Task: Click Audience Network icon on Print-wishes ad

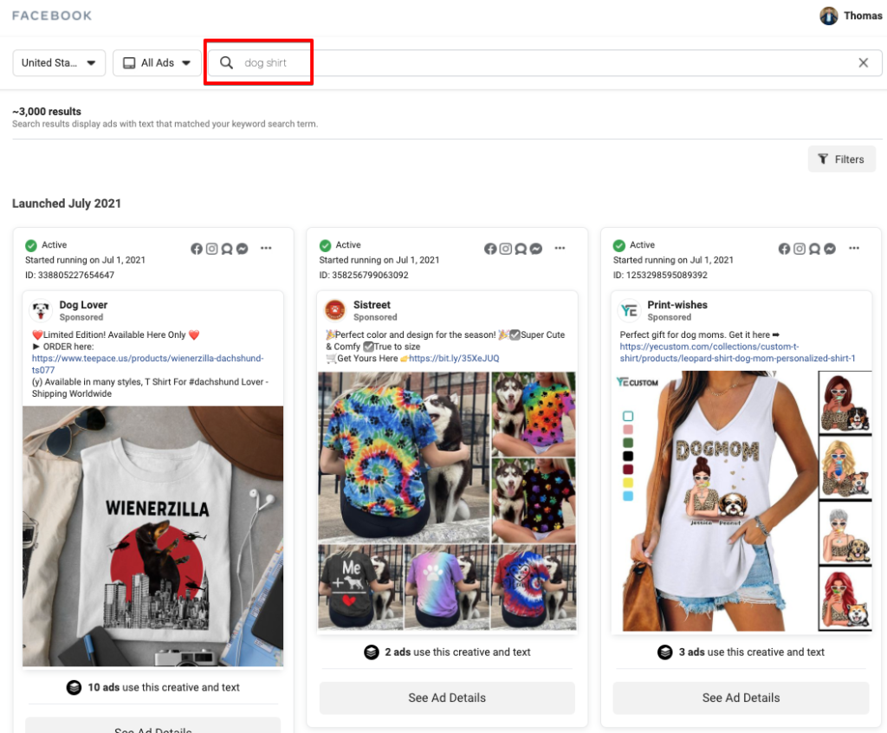Action: pos(814,249)
